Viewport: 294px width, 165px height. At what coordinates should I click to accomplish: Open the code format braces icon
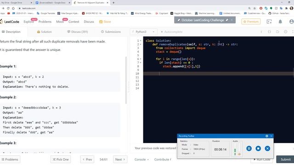tap(270, 32)
